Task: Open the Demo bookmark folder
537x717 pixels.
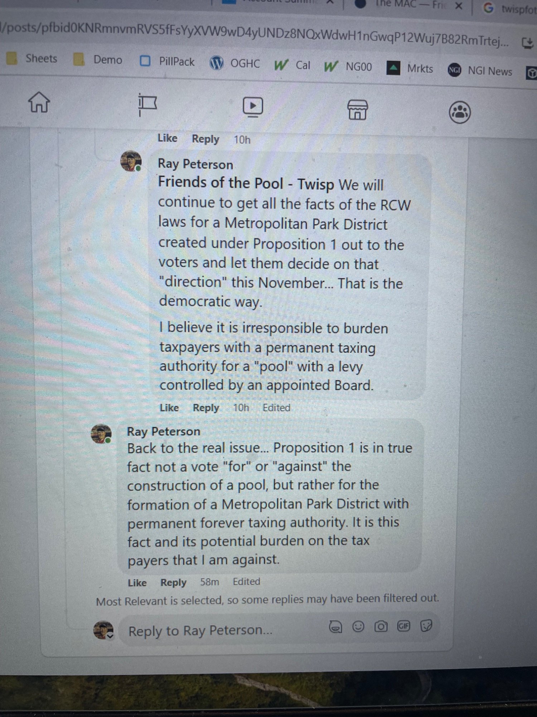Action: click(x=97, y=60)
